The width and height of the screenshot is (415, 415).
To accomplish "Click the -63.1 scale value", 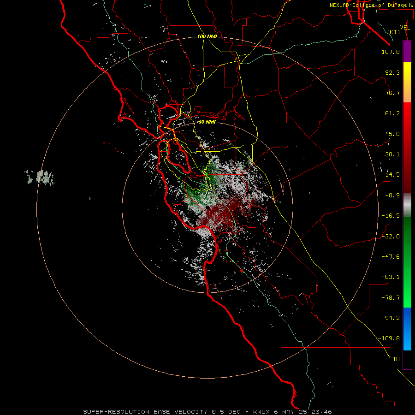I will coord(391,277).
